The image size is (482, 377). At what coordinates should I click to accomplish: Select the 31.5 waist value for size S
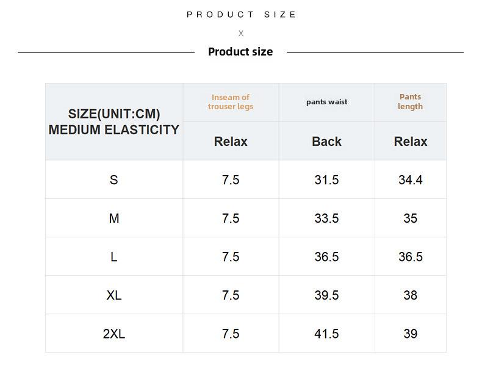[327, 180]
